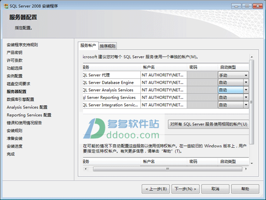
Task: Select 完成 step in sidebar
Action: coord(11,154)
